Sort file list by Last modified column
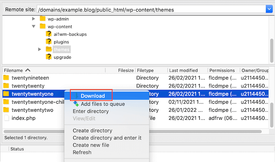 (x=183, y=70)
